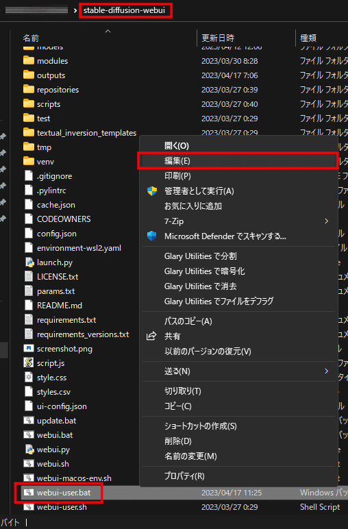
Task: Click the sort arrow above 名前 column
Action: tap(108, 31)
